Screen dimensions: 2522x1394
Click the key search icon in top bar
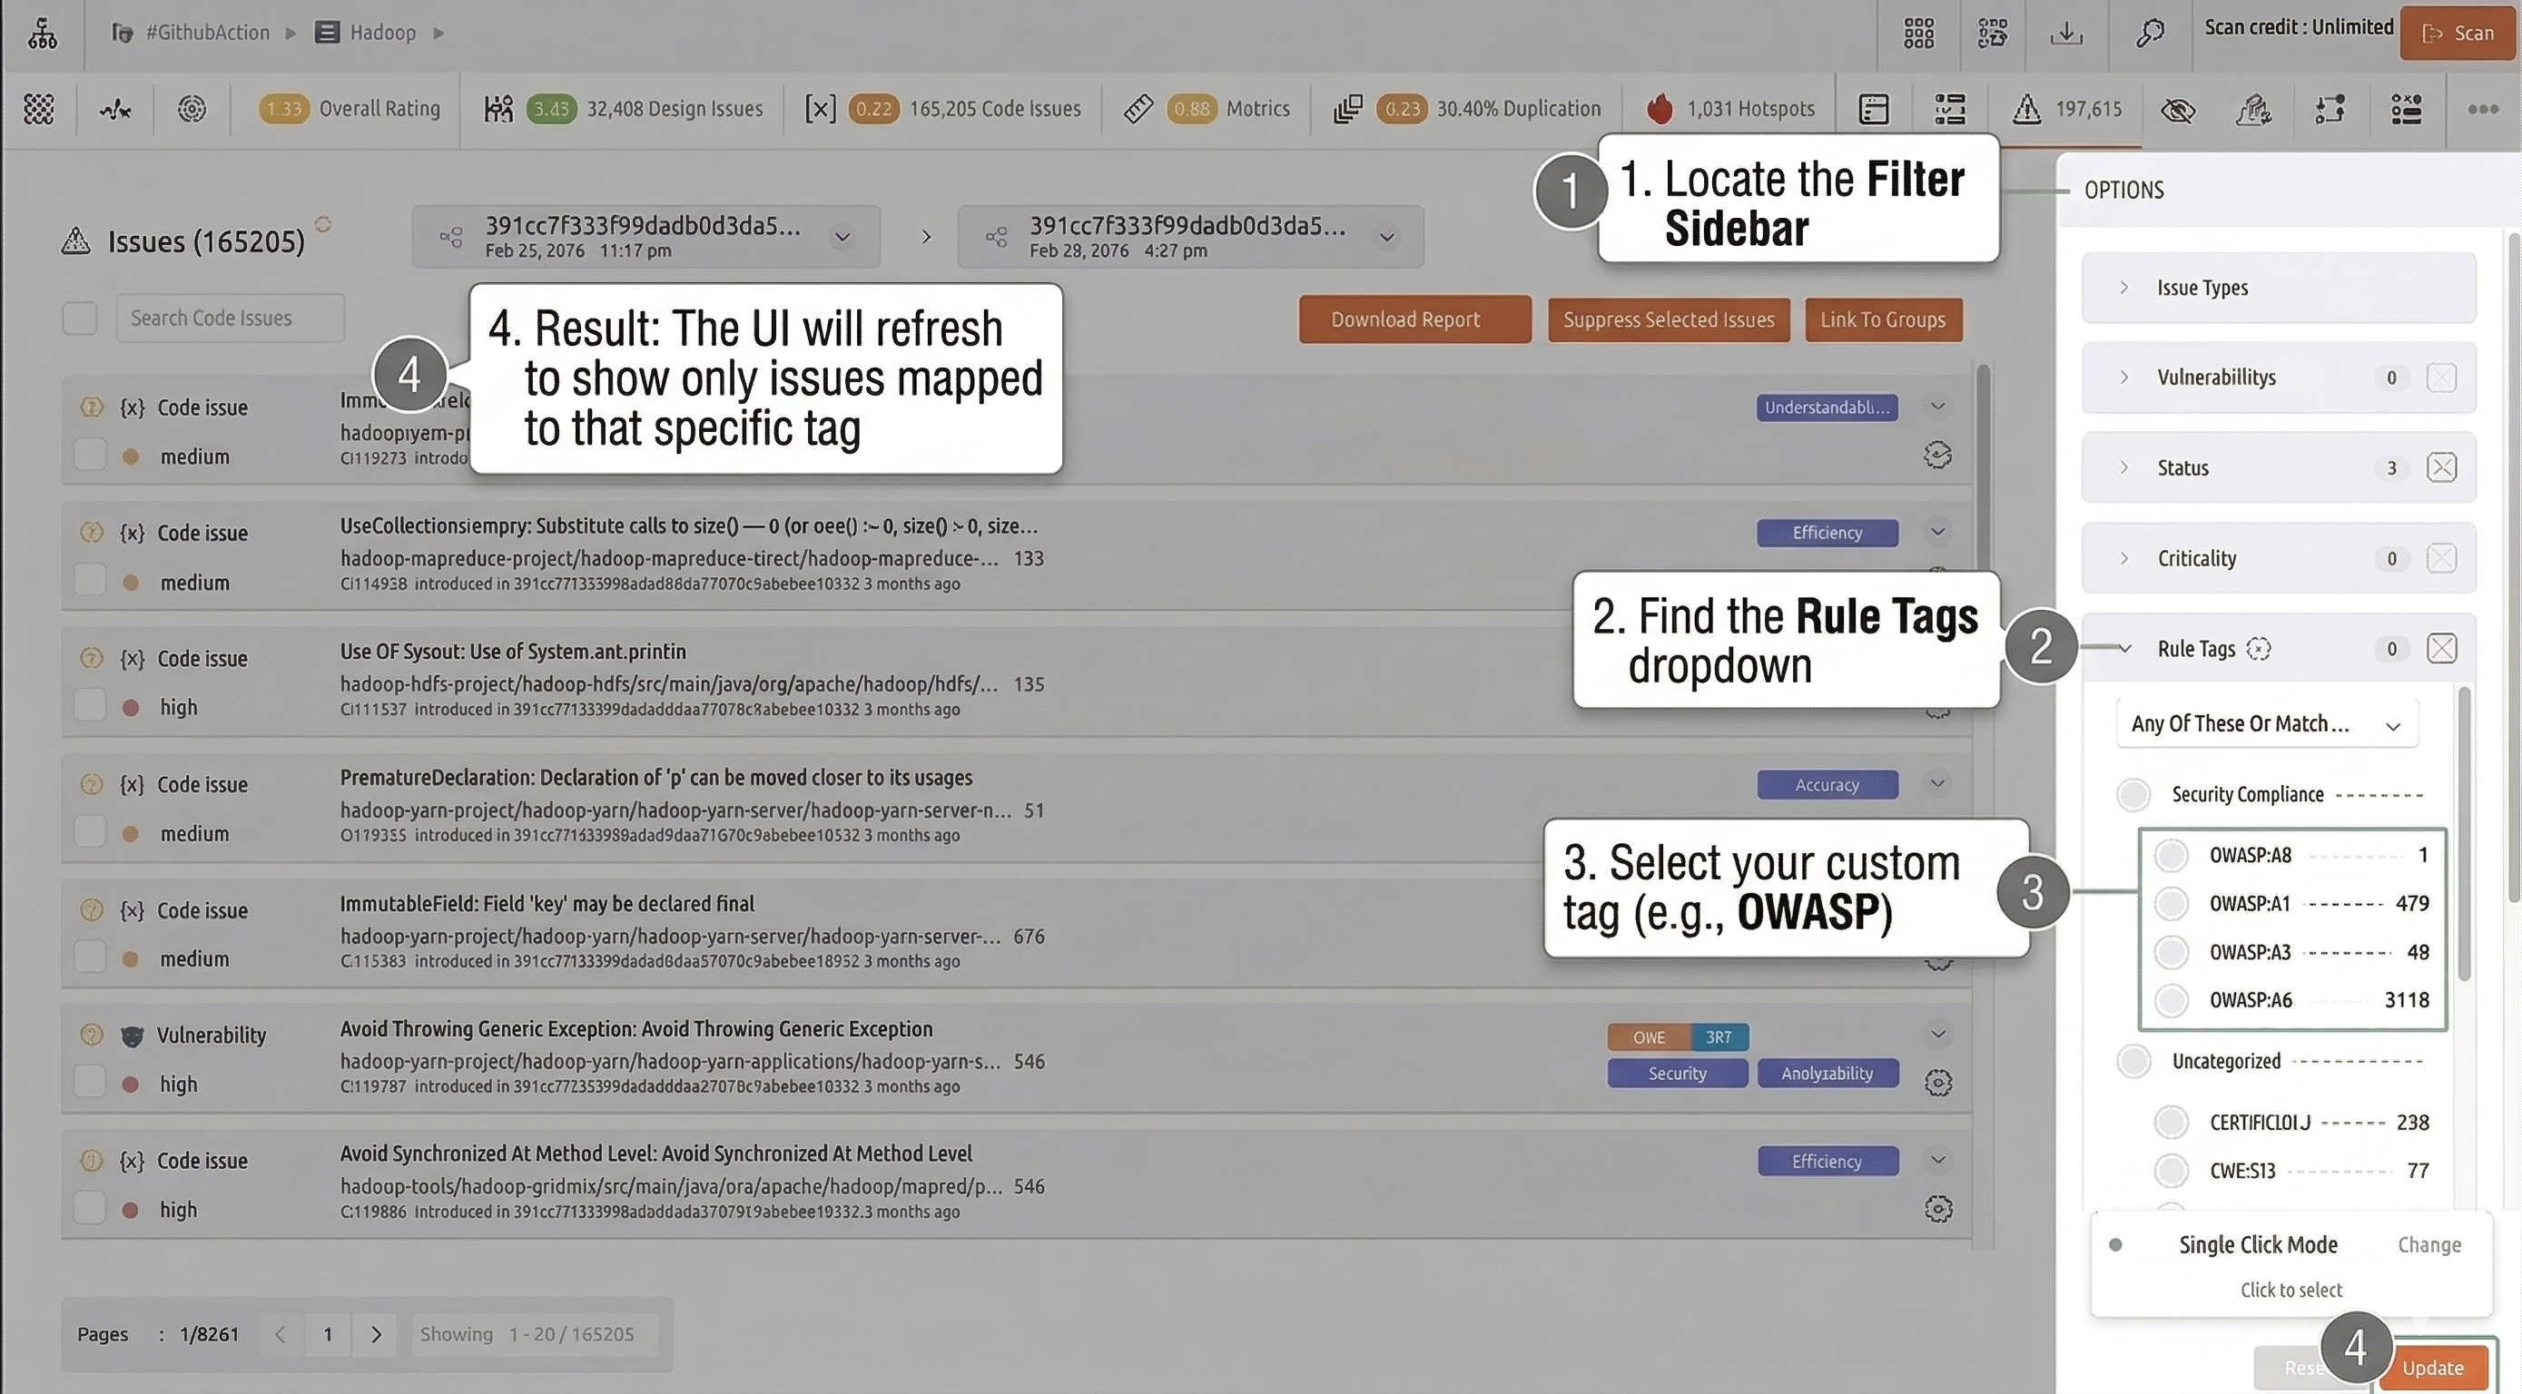click(2149, 34)
